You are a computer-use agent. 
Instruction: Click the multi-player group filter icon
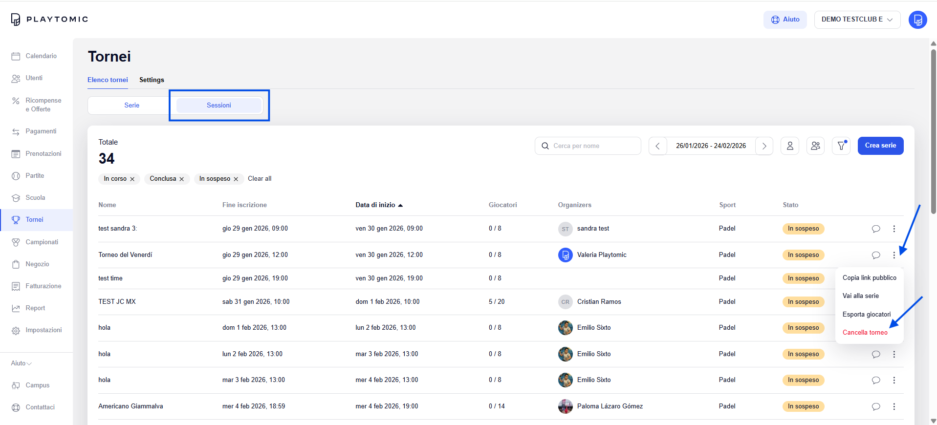coord(815,146)
